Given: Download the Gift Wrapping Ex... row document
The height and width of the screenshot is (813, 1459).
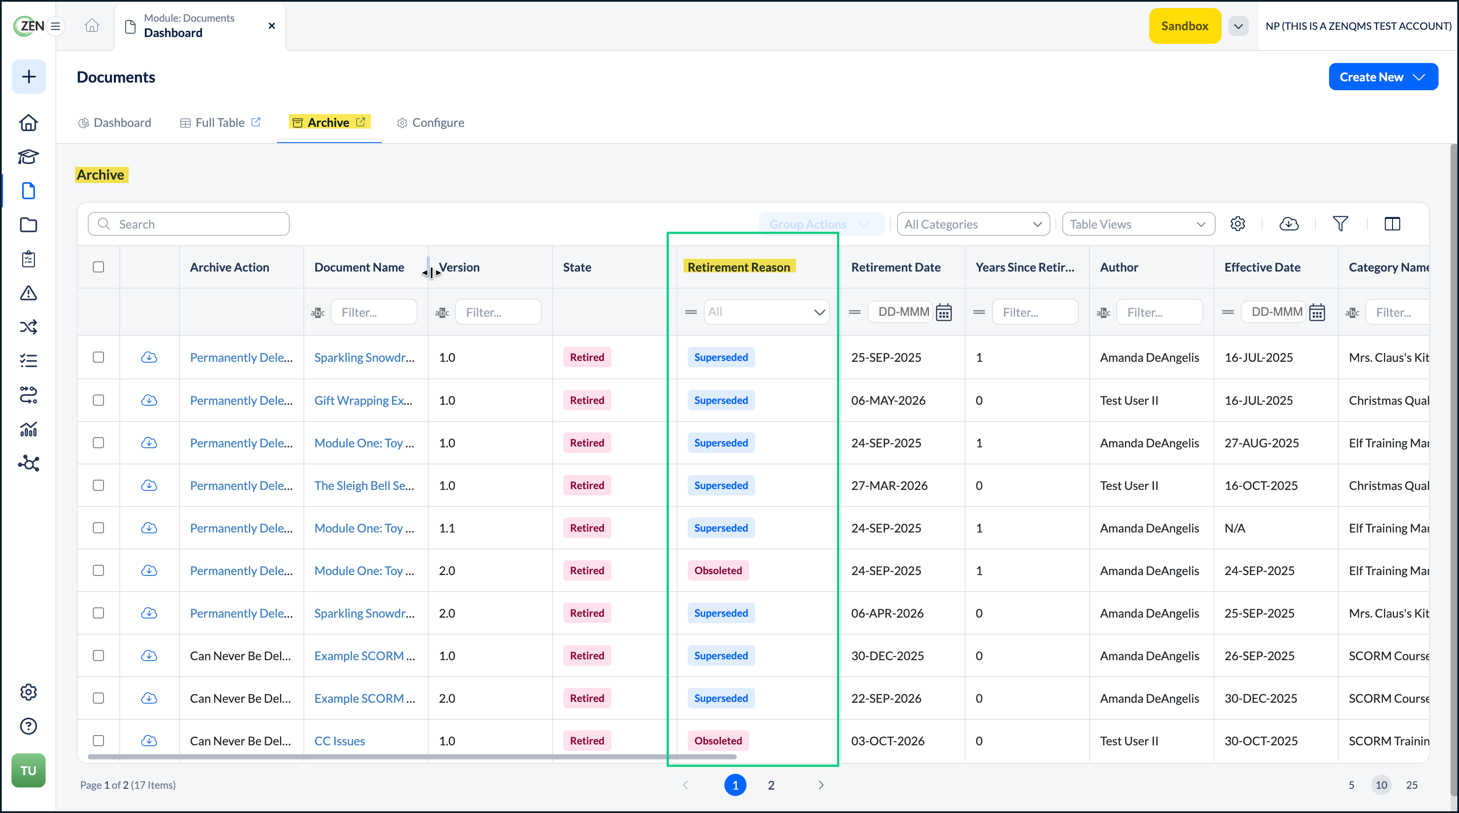Looking at the screenshot, I should click(x=149, y=400).
